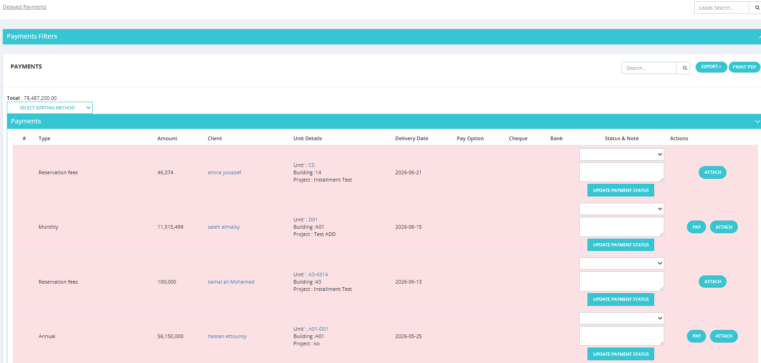Click the Status & Note column header
Viewport: 761px width, 363px height.
[x=622, y=138]
